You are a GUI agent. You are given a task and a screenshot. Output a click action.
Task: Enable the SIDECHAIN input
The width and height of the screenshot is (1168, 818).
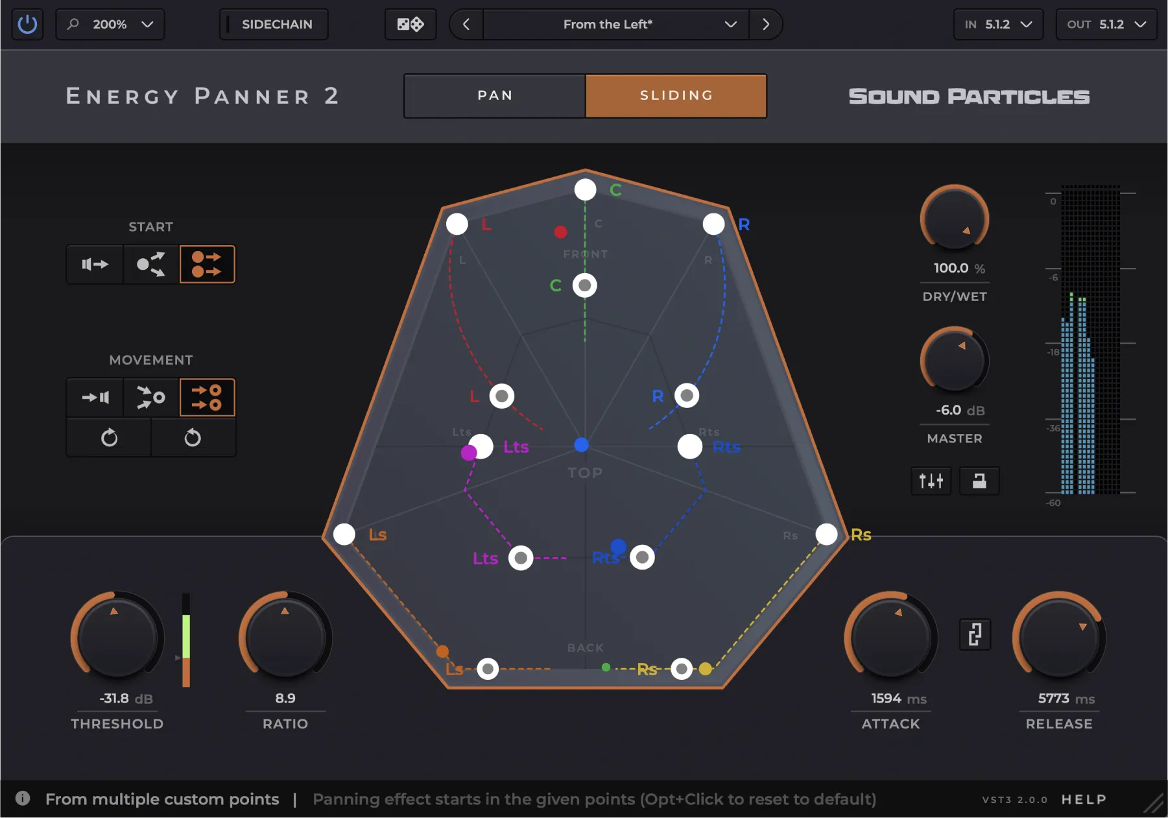point(274,25)
